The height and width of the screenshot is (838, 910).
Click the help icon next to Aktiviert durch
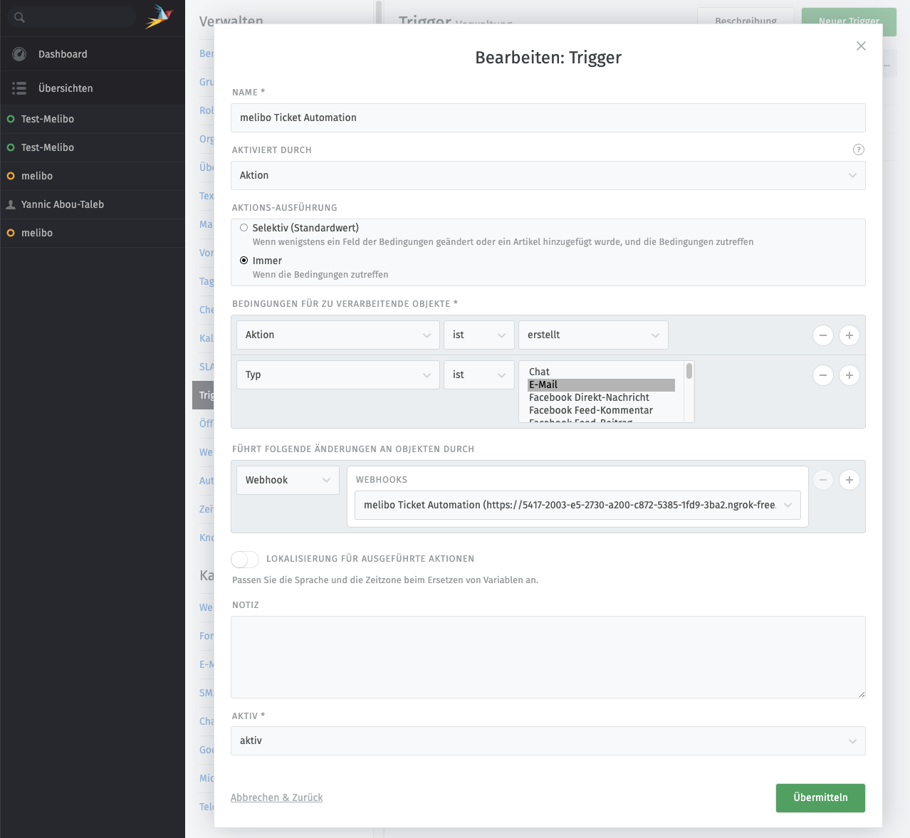(858, 150)
